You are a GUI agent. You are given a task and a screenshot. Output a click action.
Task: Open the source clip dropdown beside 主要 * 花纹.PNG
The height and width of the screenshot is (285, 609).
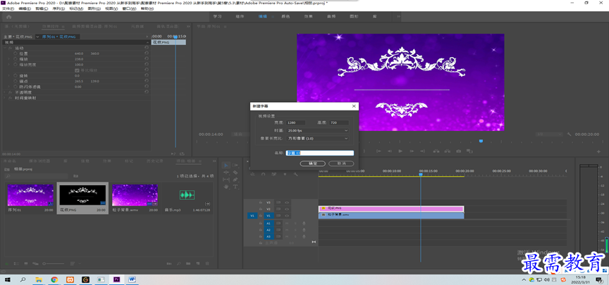click(x=37, y=37)
